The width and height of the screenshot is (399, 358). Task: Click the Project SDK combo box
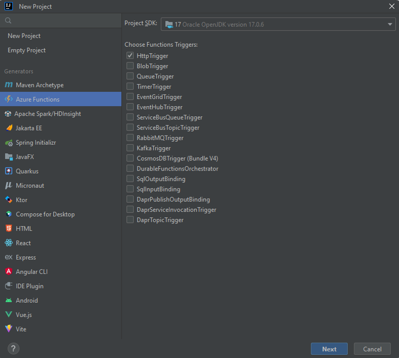coord(278,24)
